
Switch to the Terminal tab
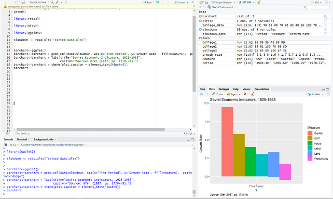click(22, 139)
